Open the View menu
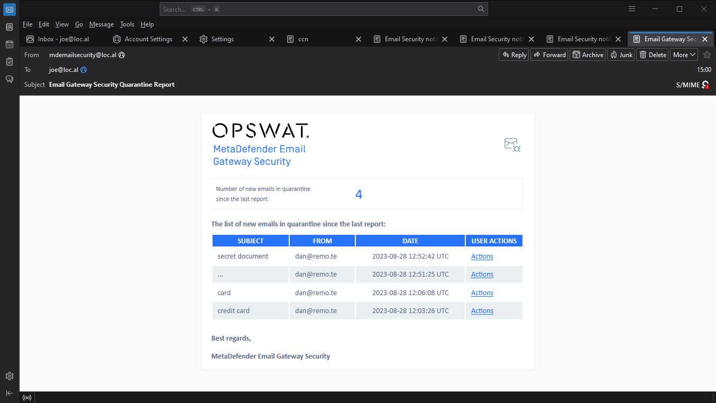This screenshot has height=403, width=716. (x=62, y=24)
